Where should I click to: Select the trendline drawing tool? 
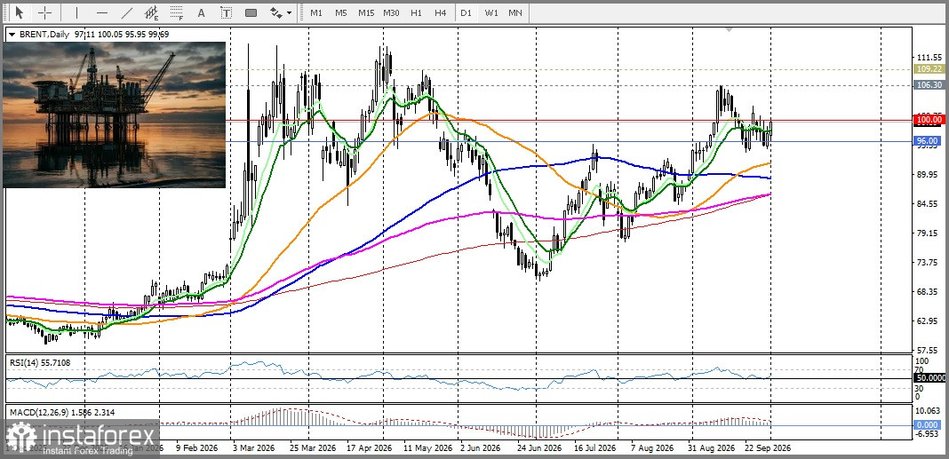[x=127, y=12]
